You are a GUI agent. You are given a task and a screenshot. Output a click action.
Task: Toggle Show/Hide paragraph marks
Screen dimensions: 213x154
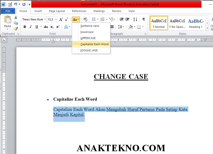(144, 19)
